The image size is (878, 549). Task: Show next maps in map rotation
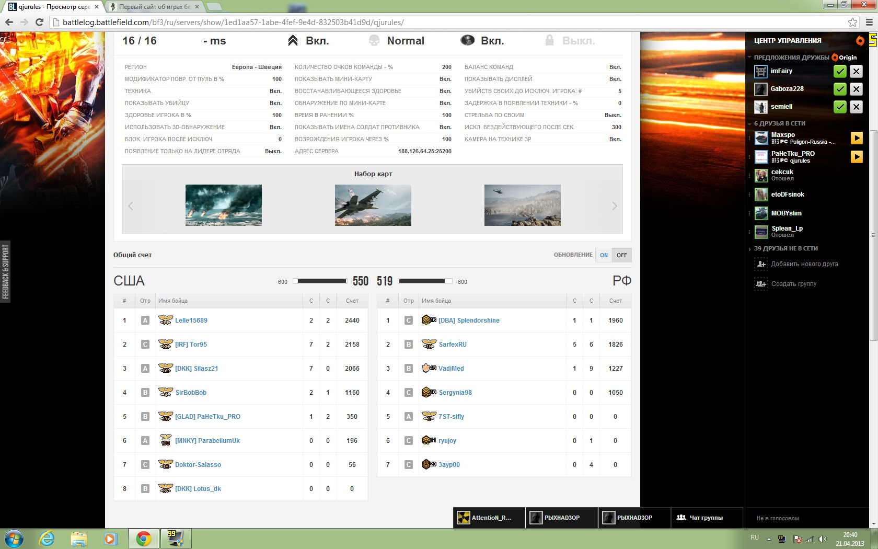coord(615,206)
